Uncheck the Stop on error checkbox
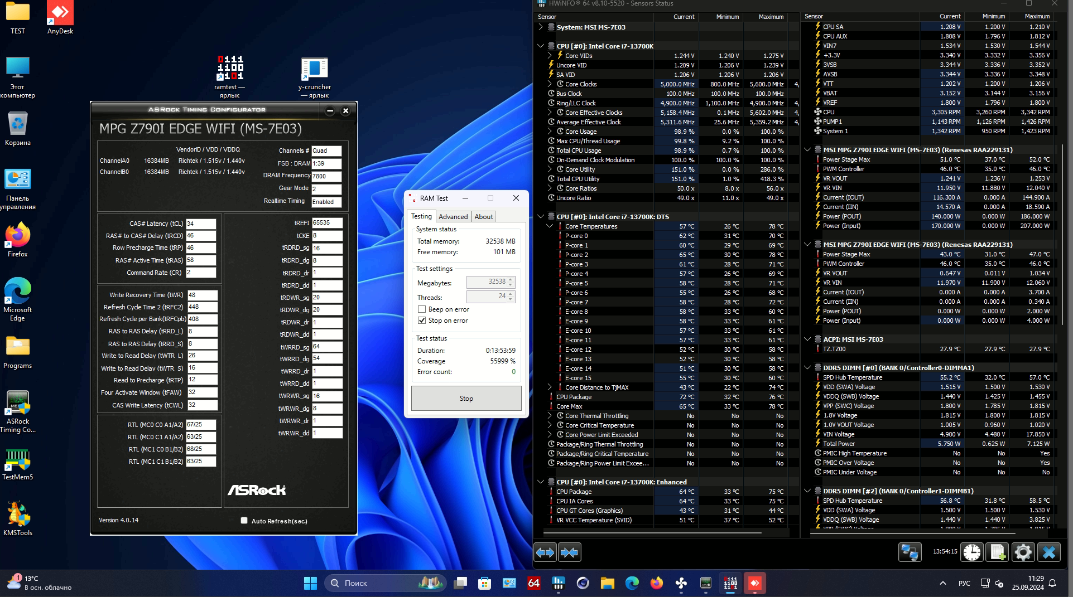 click(x=422, y=321)
